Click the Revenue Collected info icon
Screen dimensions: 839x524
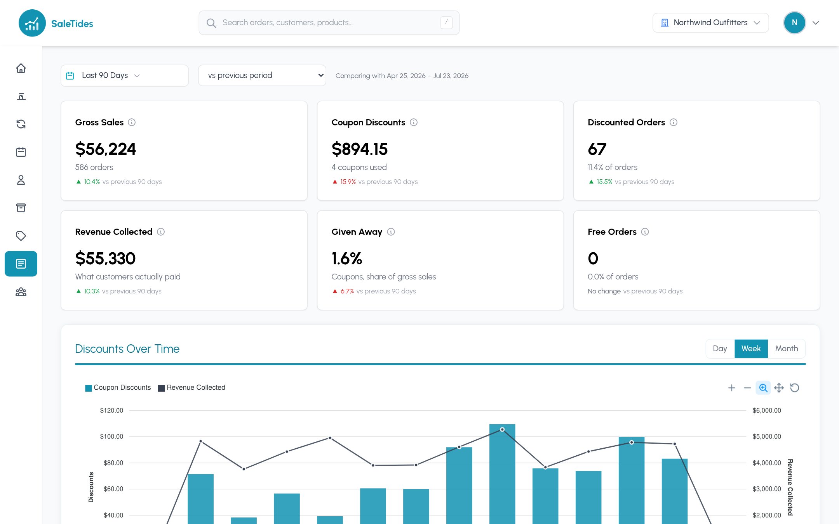(x=161, y=232)
